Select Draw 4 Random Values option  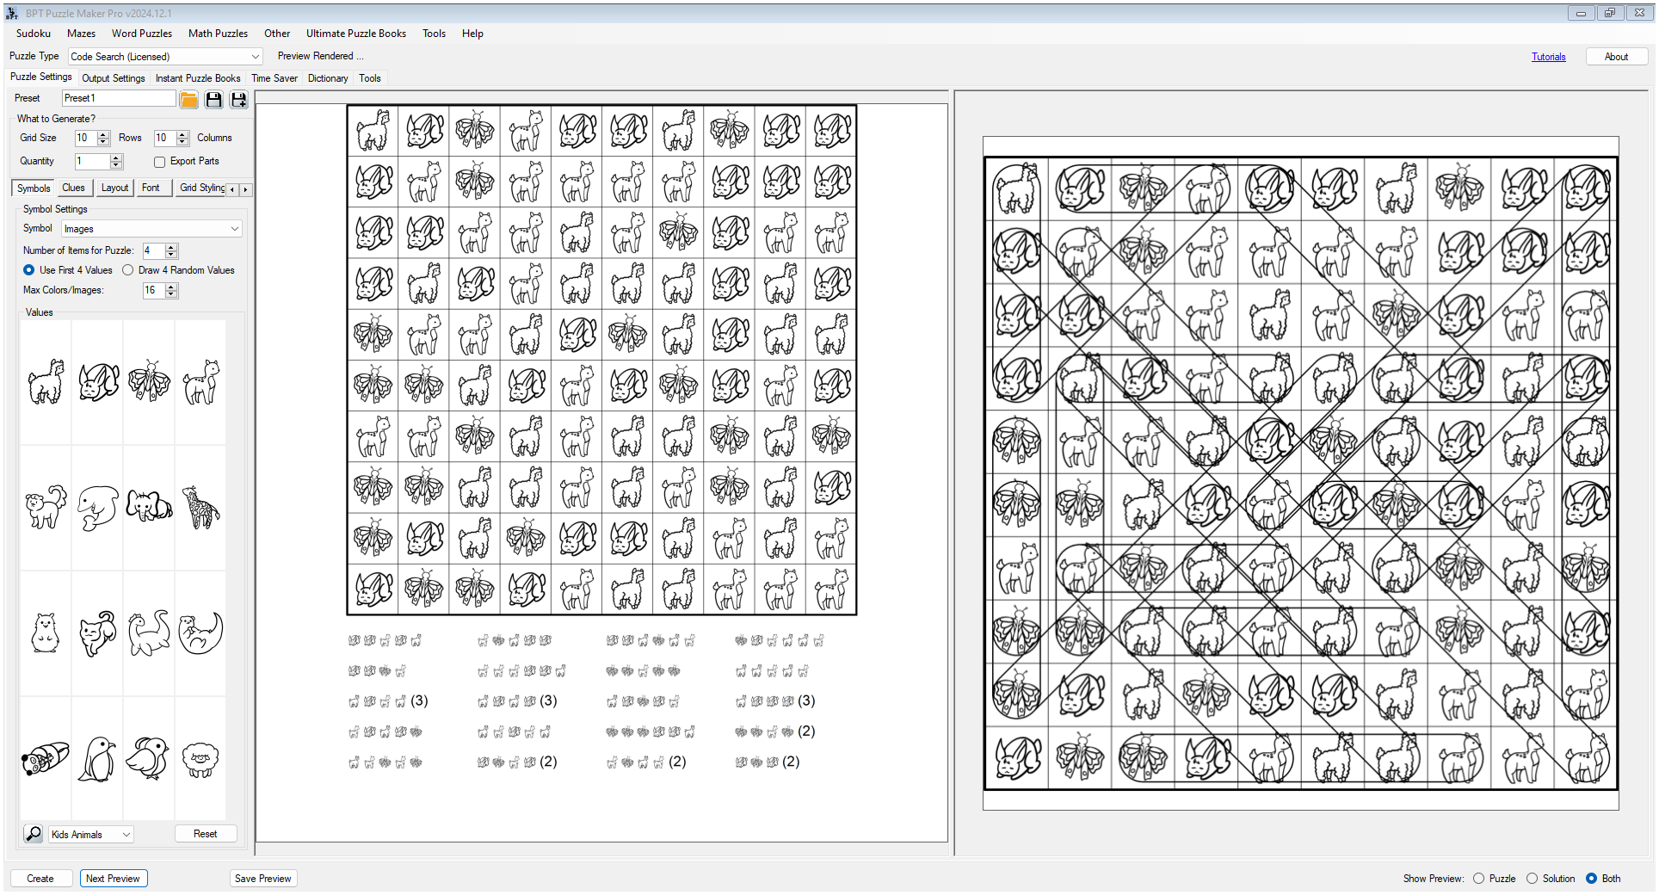tap(128, 270)
